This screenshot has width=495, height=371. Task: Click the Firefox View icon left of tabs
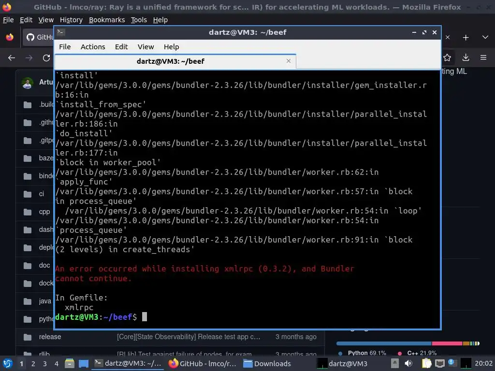pyautogui.click(x=10, y=37)
